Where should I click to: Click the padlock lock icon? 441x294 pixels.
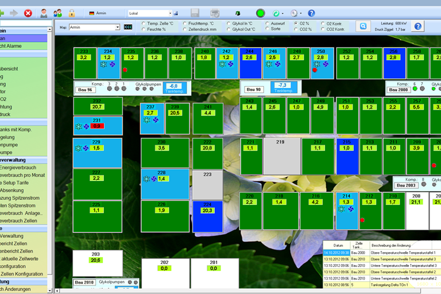tap(72, 13)
